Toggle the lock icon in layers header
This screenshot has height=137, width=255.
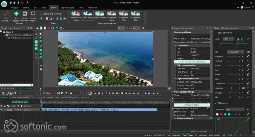5,106
